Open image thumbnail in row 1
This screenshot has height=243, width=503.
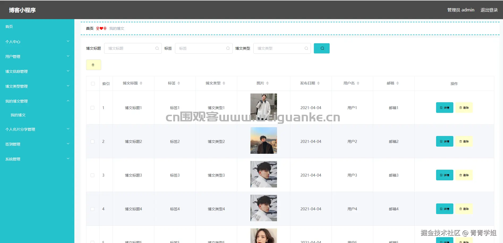tap(264, 107)
